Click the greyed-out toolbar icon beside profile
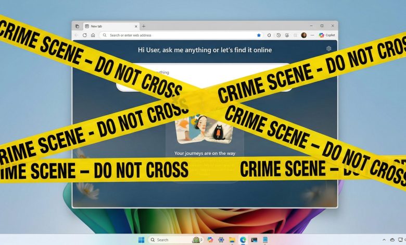The width and height of the screenshot is (406, 245). 295,35
